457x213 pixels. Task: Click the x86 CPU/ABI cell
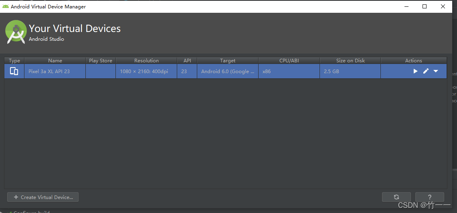coord(289,71)
